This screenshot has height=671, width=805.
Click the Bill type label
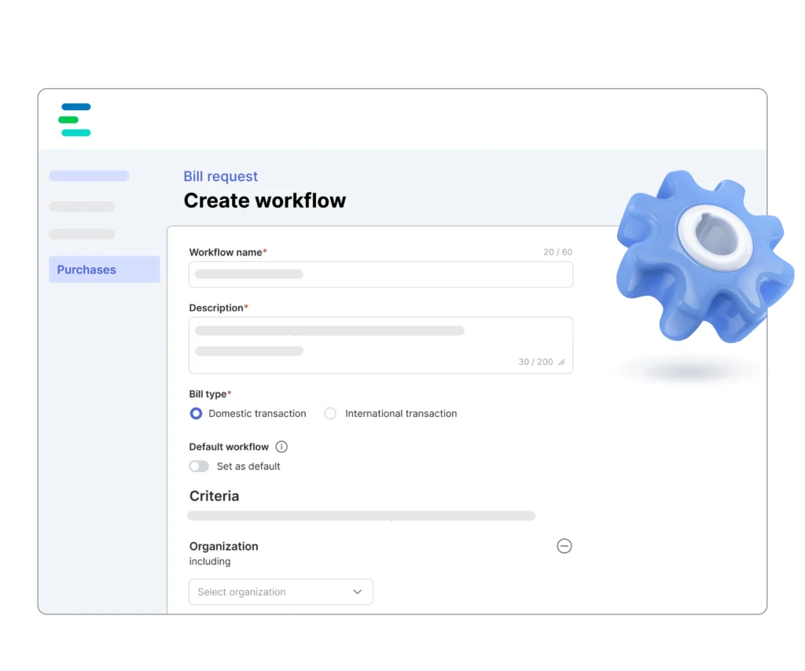click(x=210, y=394)
